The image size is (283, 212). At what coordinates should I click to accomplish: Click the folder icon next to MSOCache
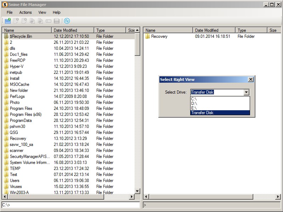tap(6, 84)
